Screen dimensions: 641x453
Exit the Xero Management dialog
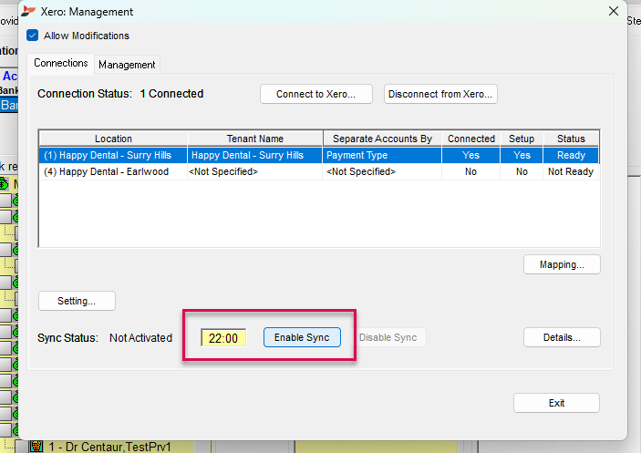[x=556, y=403]
